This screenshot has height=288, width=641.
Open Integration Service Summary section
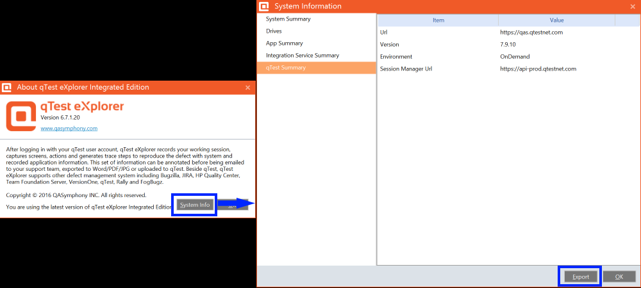tap(316, 56)
